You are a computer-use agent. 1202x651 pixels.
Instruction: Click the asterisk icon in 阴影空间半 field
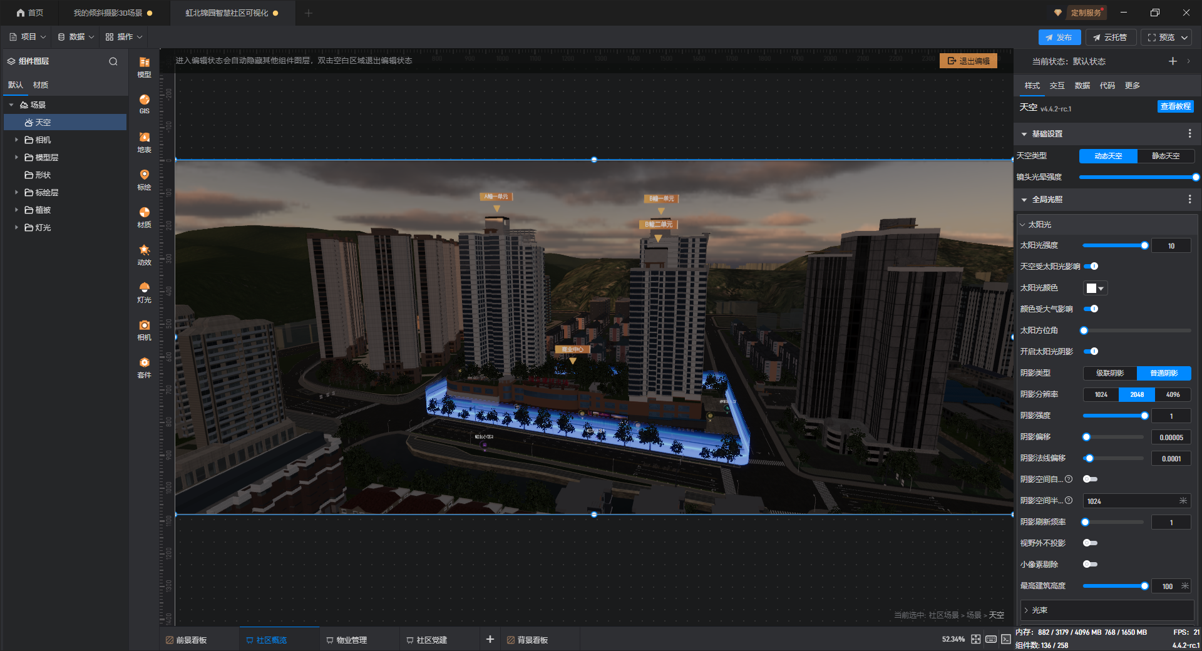(x=1183, y=501)
